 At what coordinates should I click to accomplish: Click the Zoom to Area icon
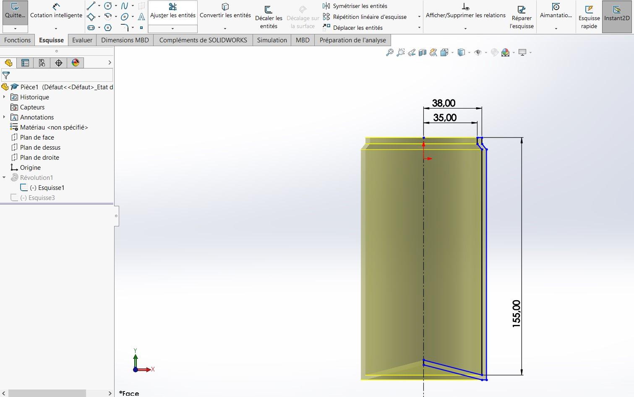coord(401,52)
